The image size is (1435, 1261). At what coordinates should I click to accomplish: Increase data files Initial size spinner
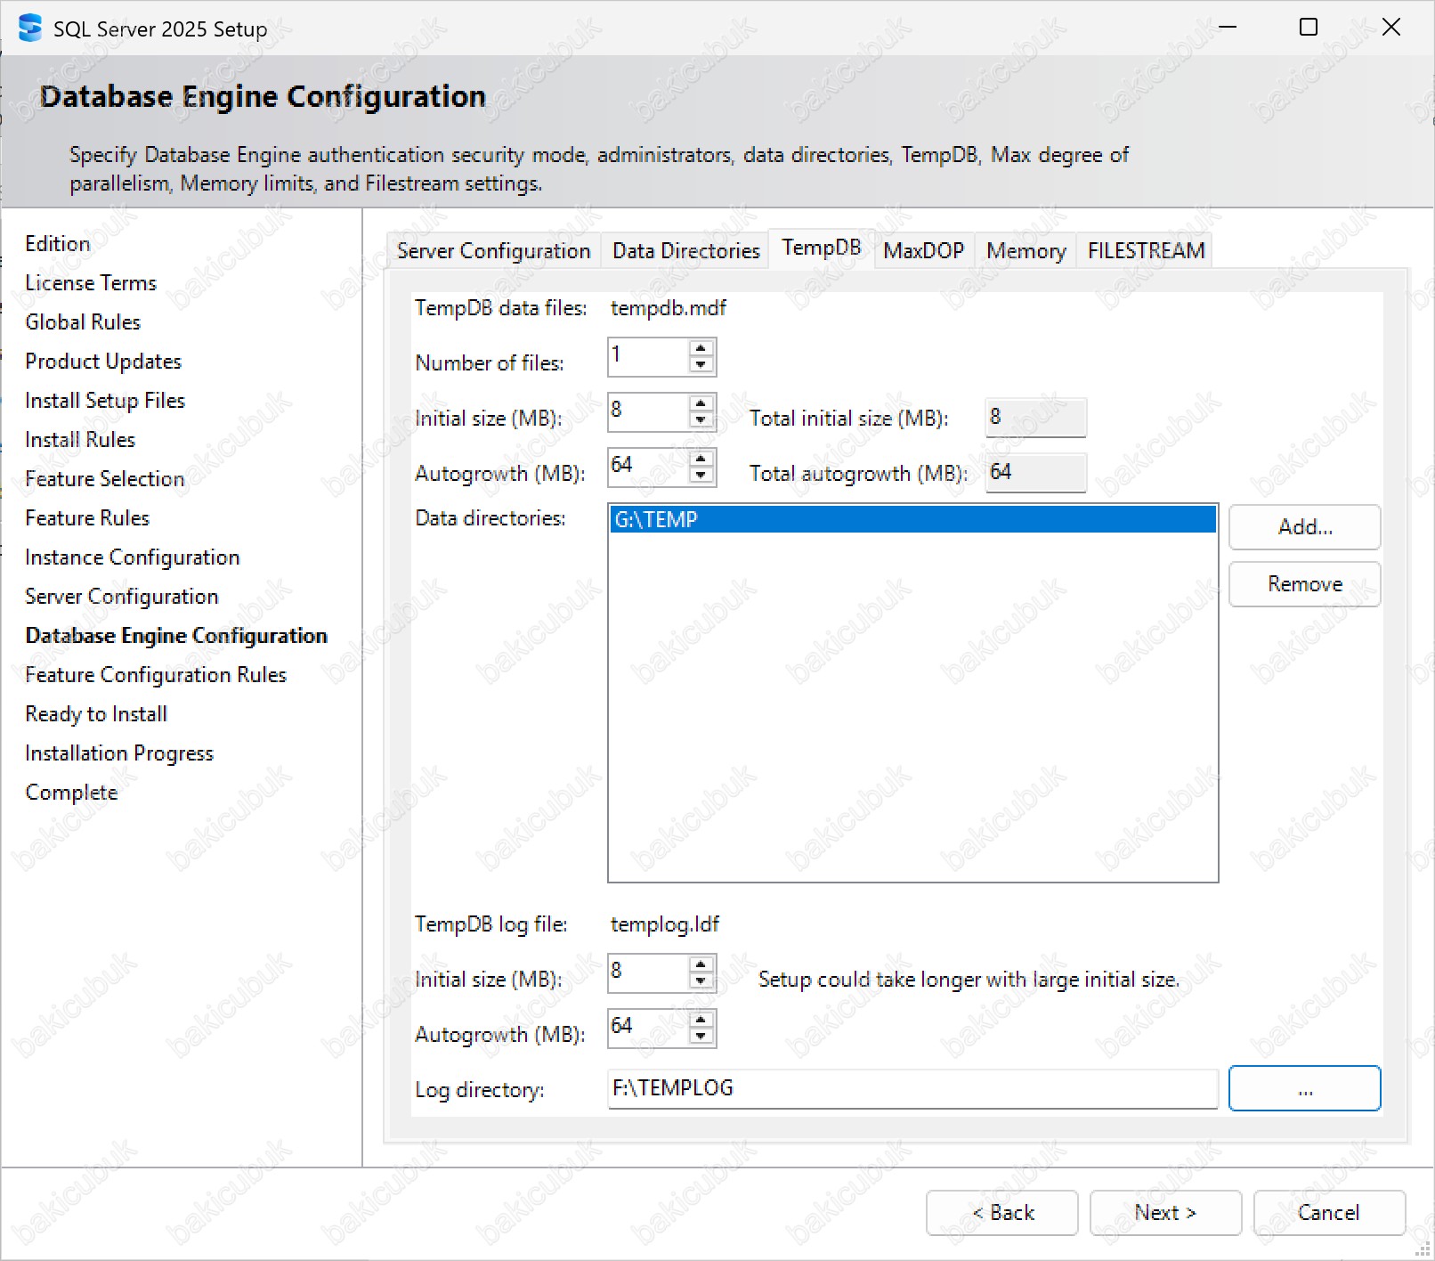[x=701, y=403]
